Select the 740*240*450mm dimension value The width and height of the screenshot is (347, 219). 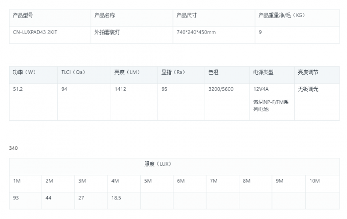pos(196,32)
